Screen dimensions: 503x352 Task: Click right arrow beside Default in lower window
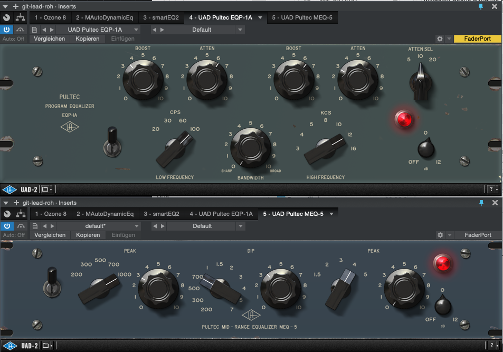pyautogui.click(x=163, y=226)
